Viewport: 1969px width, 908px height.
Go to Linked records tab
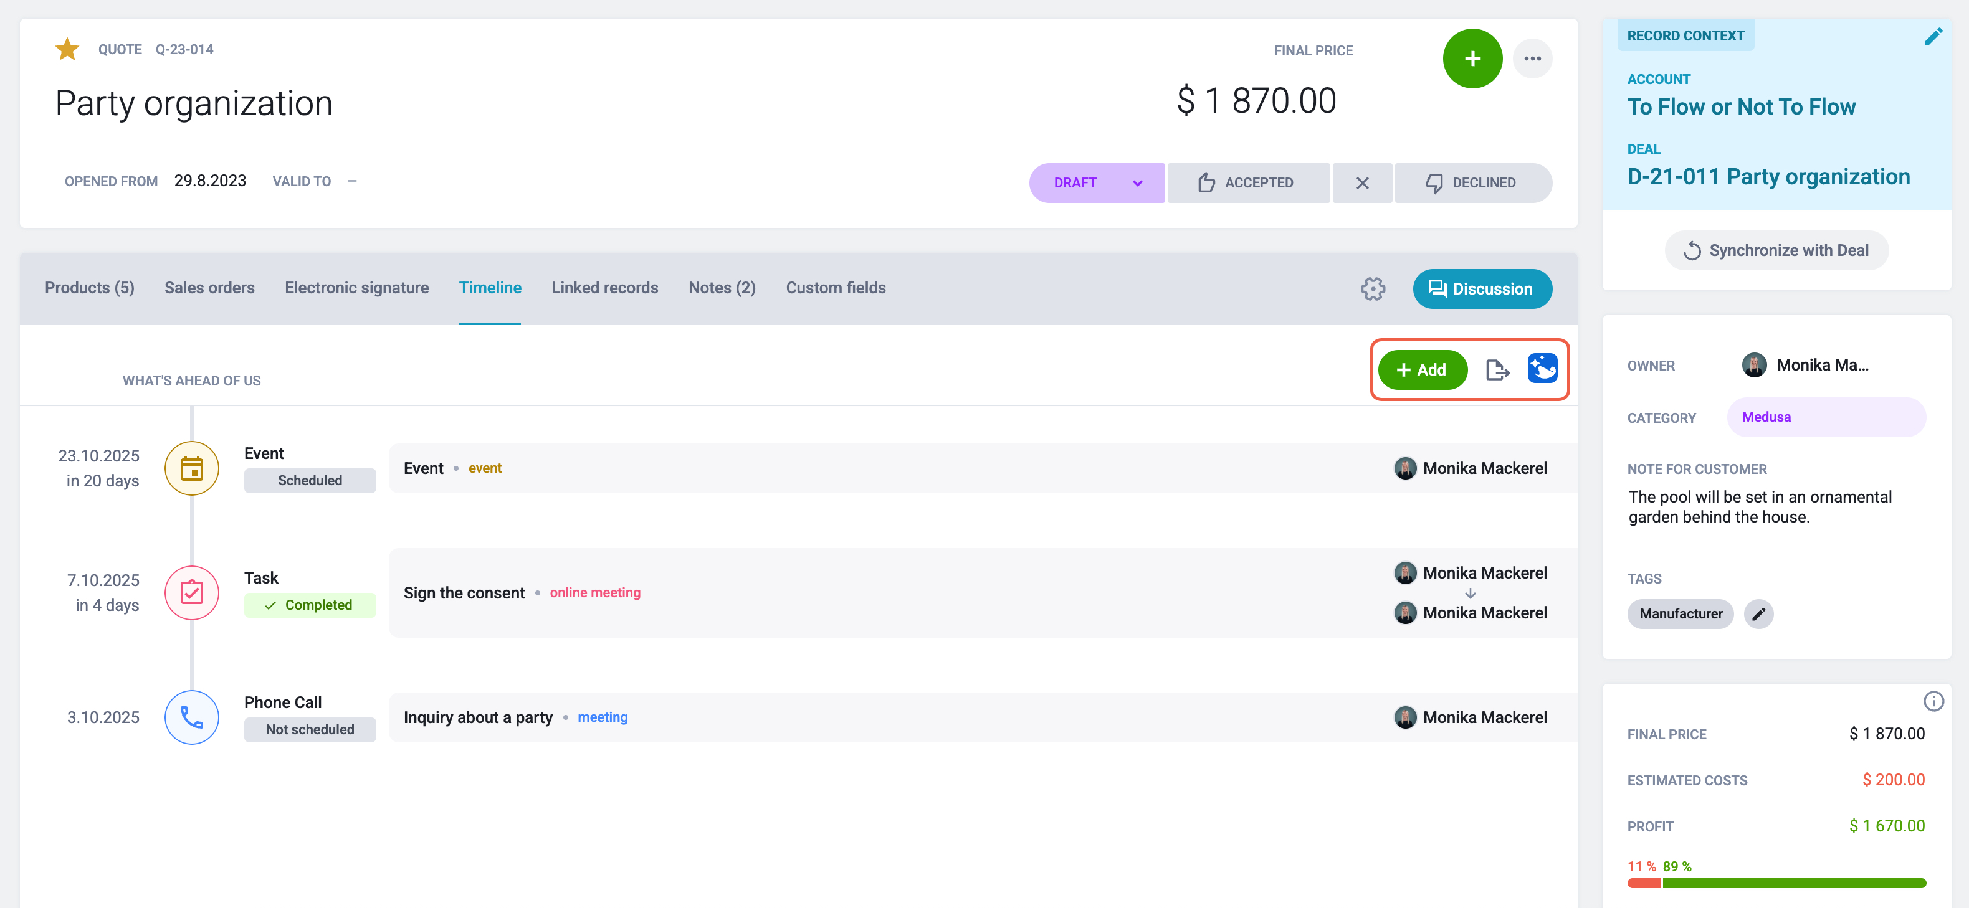click(604, 288)
